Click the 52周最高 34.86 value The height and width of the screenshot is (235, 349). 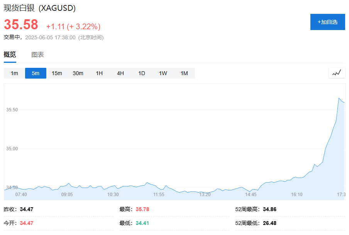tap(269, 209)
